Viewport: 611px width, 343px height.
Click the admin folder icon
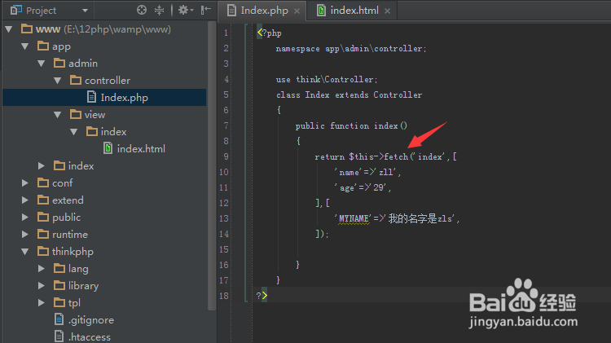(59, 64)
